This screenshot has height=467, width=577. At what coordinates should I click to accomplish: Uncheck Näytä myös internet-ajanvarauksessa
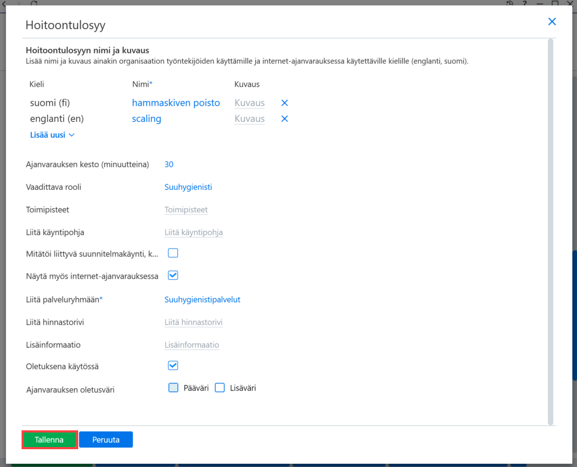pos(173,276)
